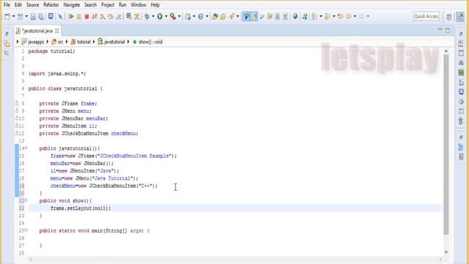Click the Resume debug button

(71, 16)
